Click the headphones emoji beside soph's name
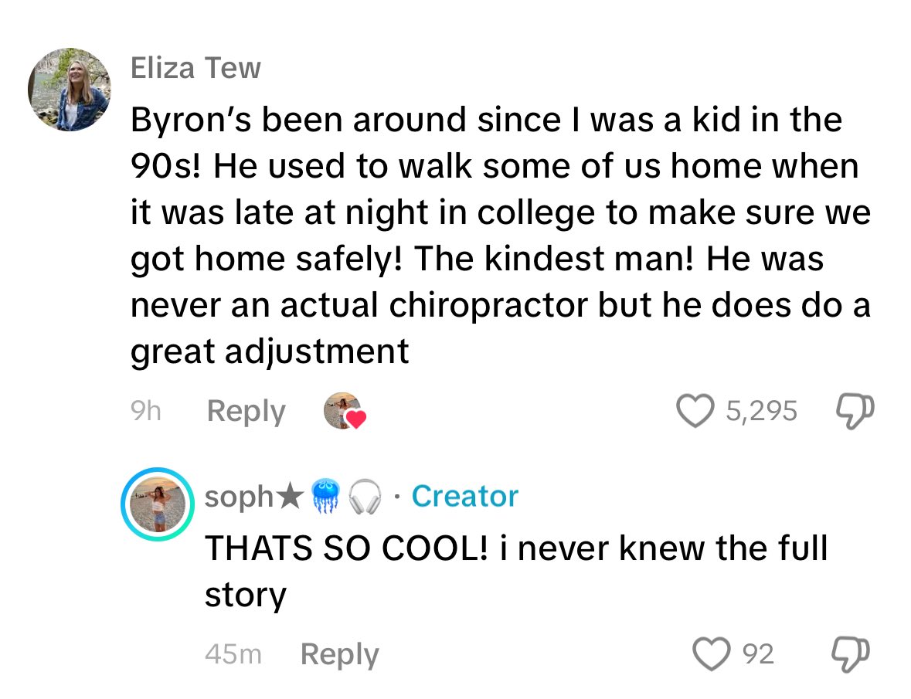This screenshot has height=699, width=911. 365,497
